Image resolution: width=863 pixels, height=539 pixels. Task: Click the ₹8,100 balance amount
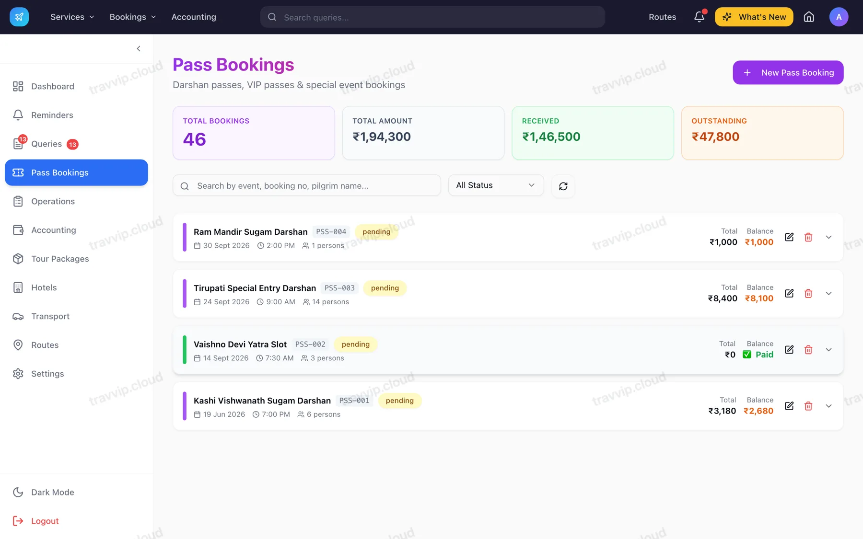point(759,298)
